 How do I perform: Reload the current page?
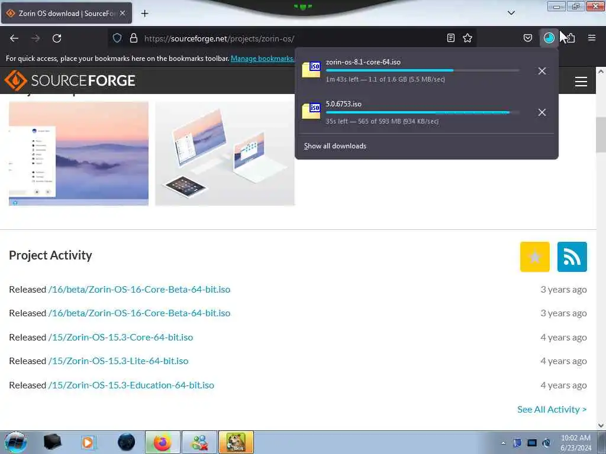[57, 38]
